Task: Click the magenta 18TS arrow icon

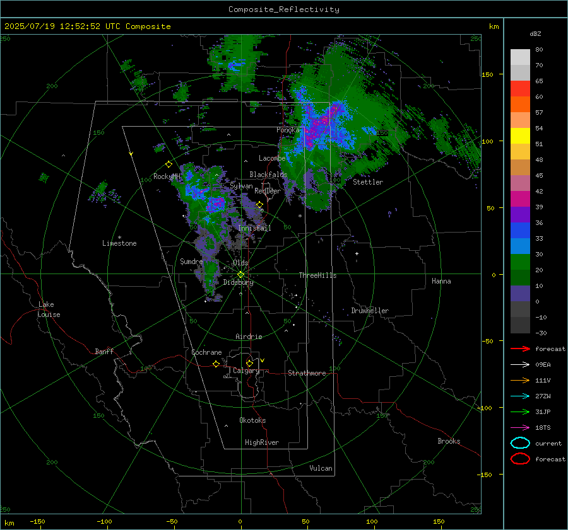Action: click(520, 427)
